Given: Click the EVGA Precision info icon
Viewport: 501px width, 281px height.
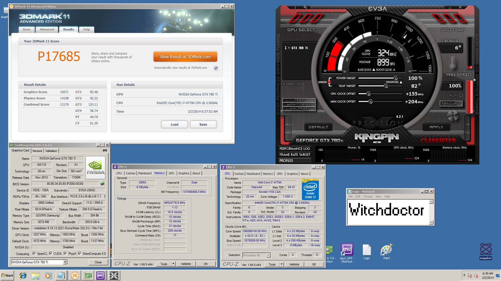Looking at the screenshot, I should pyautogui.click(x=296, y=7).
